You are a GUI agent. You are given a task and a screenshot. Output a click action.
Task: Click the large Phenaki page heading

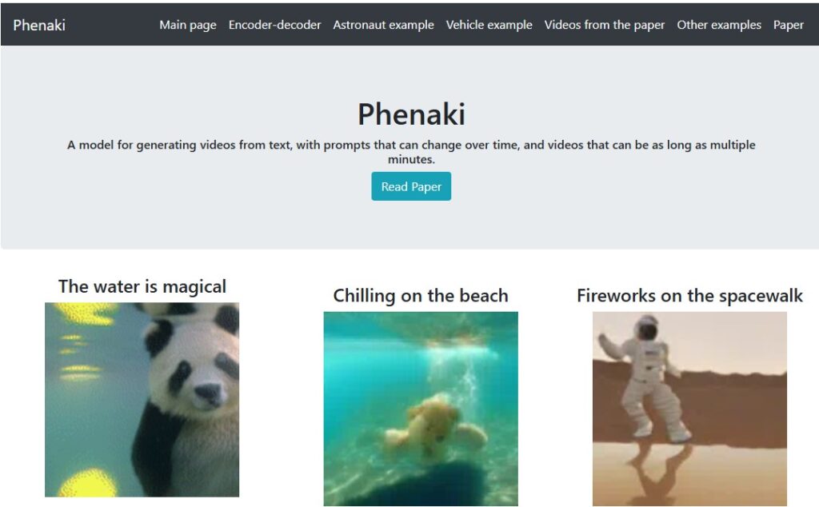(411, 114)
